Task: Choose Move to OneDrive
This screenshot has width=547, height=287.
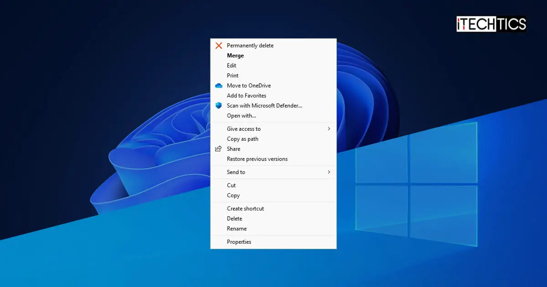Action: [x=273, y=86]
